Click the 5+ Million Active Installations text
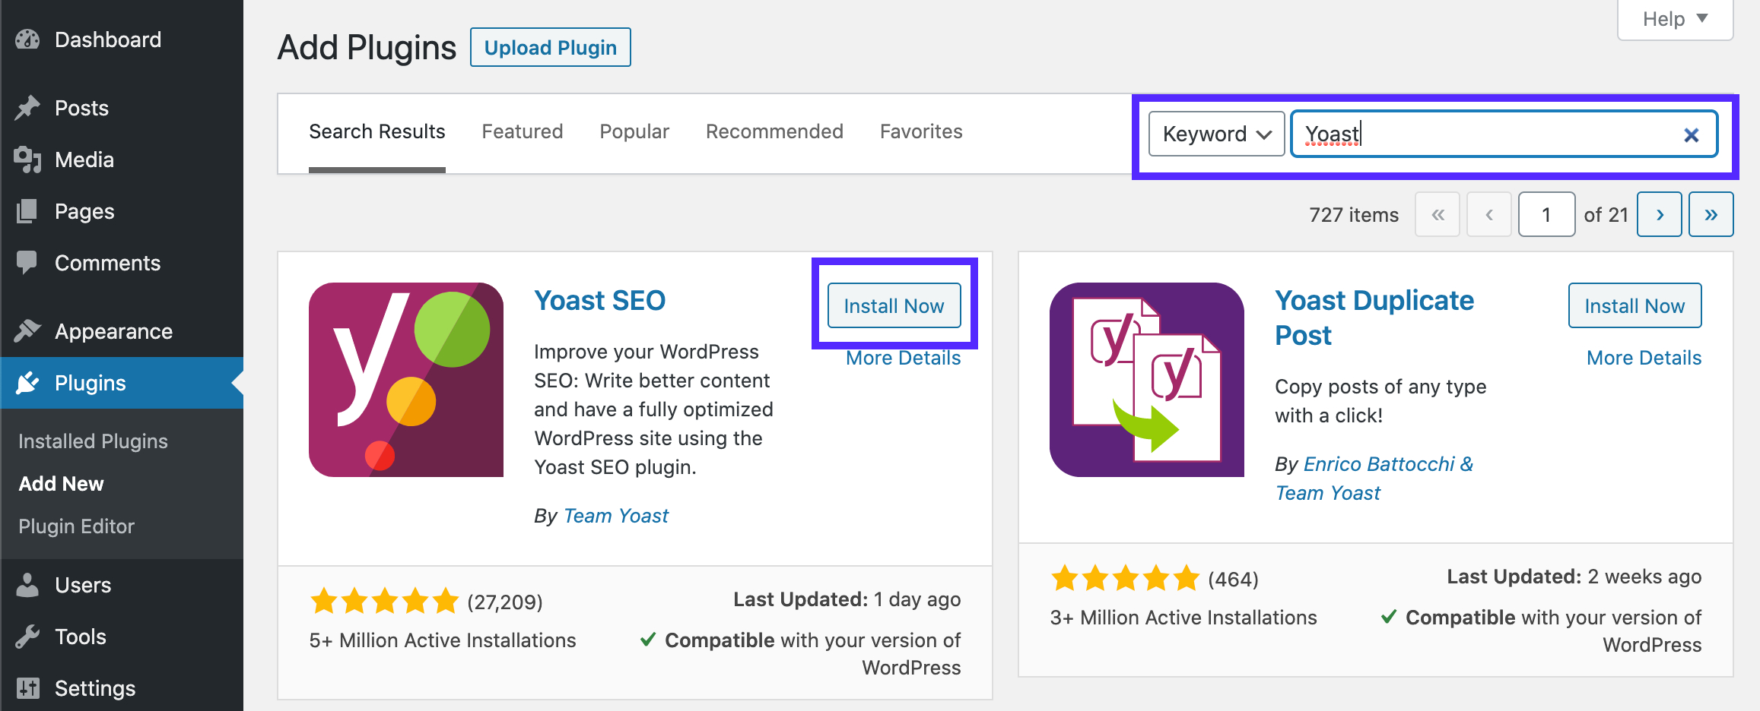 443,640
